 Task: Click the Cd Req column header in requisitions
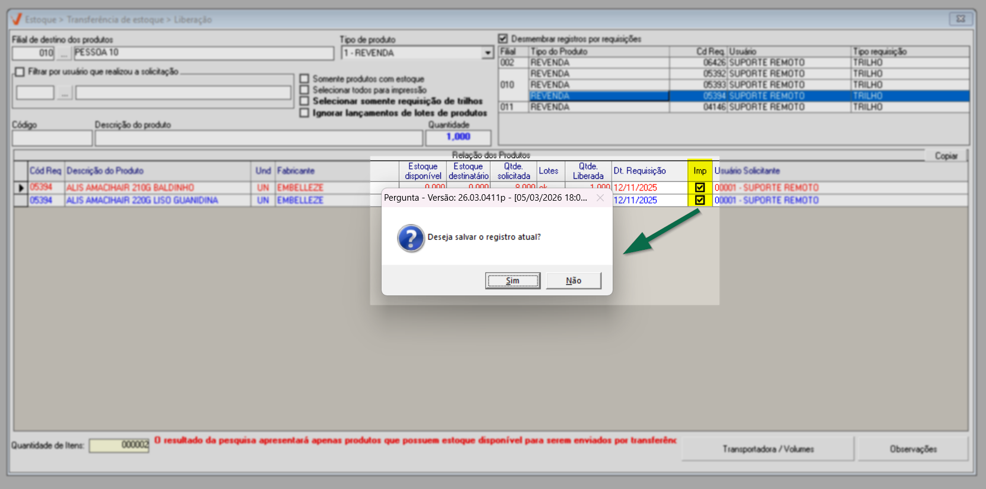tap(698, 52)
